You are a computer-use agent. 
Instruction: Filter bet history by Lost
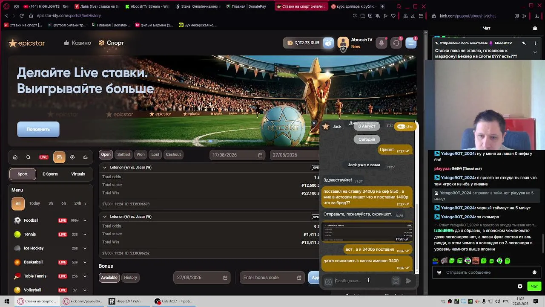[155, 154]
